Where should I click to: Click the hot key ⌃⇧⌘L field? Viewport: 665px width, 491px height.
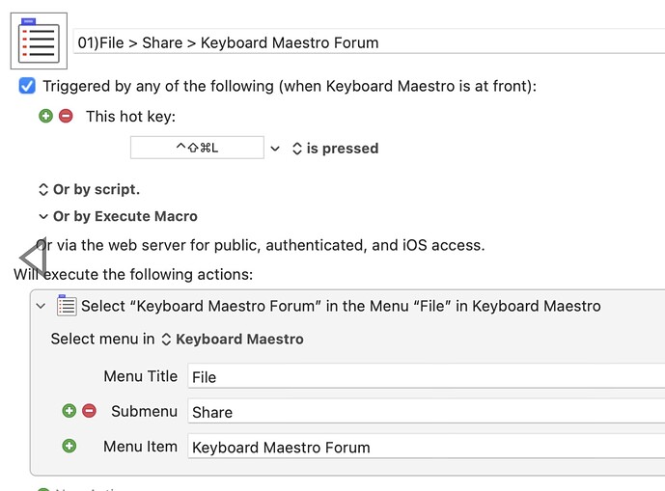click(197, 148)
